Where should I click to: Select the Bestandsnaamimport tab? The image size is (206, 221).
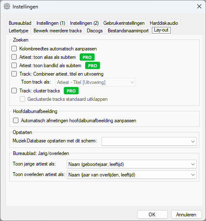click(x=128, y=31)
